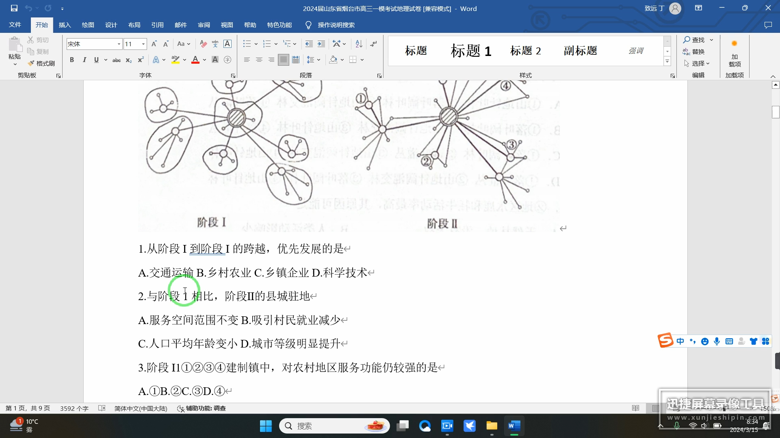Set justified paragraph alignment
This screenshot has height=438, width=780.
(x=284, y=60)
